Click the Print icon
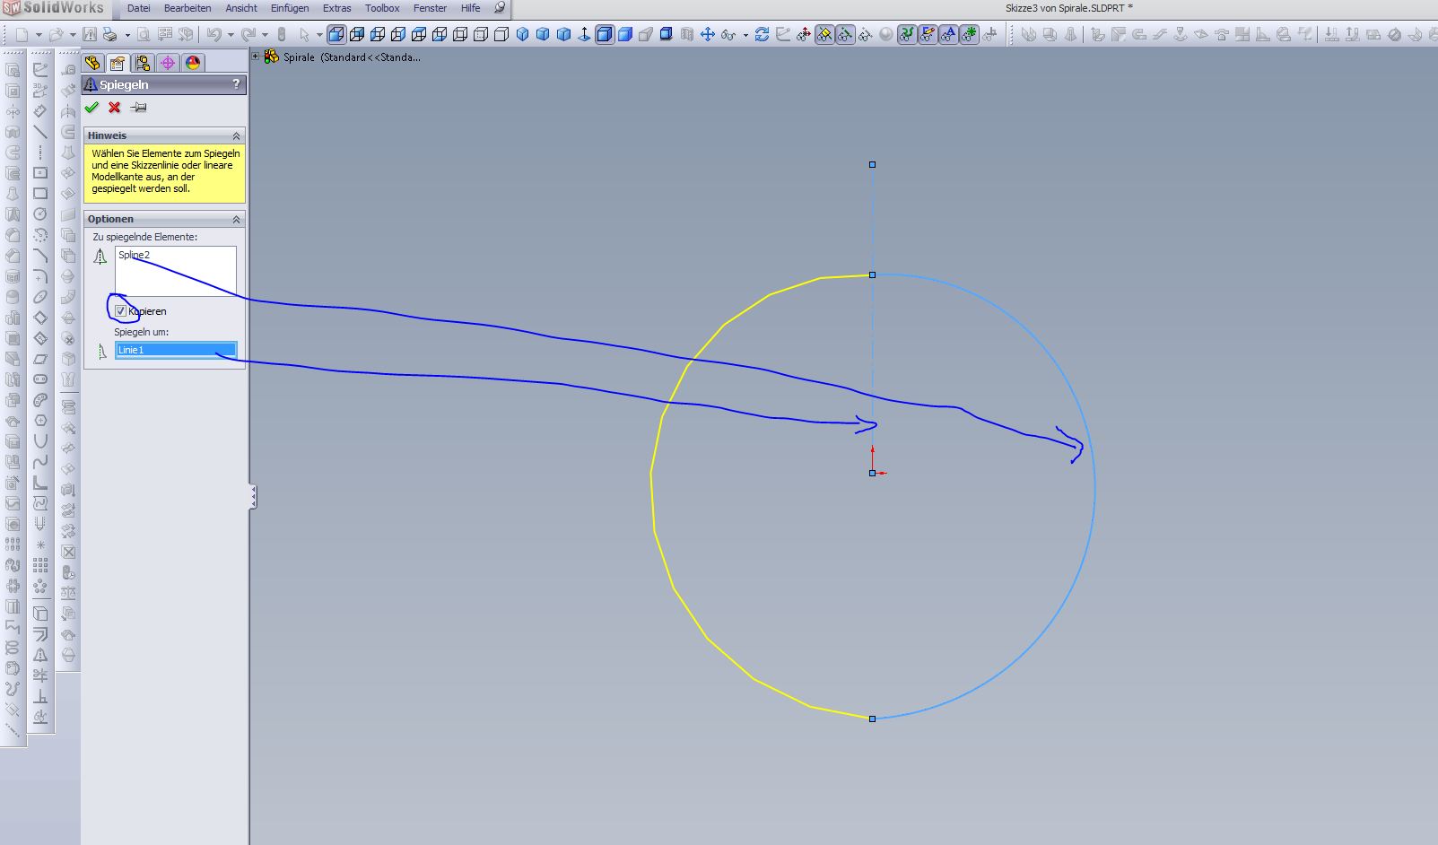1438x845 pixels. coord(109,35)
